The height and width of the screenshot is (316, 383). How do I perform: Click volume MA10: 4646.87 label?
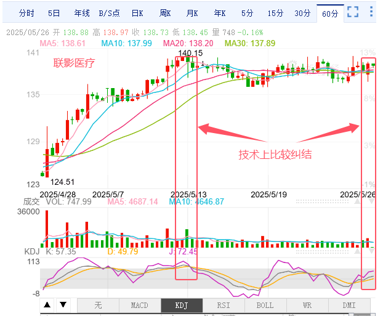[x=196, y=201]
